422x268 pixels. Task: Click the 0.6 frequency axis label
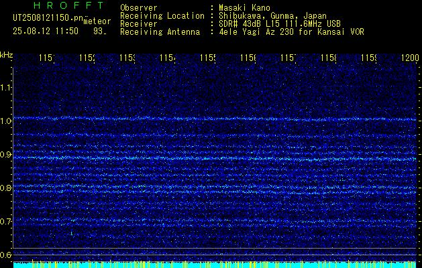coord(5,255)
